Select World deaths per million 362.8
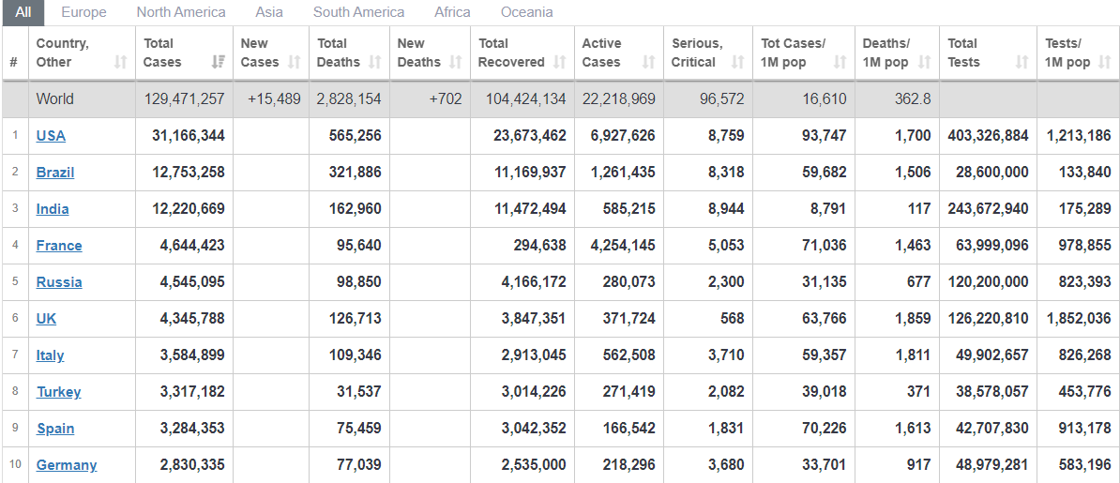Viewport: 1120px width, 483px height. tap(913, 98)
